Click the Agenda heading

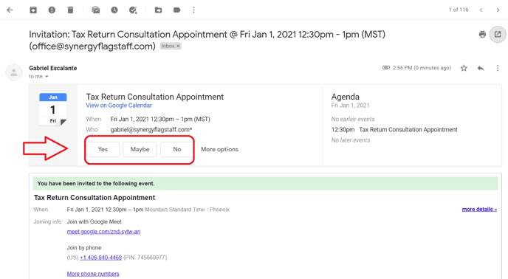pyautogui.click(x=345, y=97)
